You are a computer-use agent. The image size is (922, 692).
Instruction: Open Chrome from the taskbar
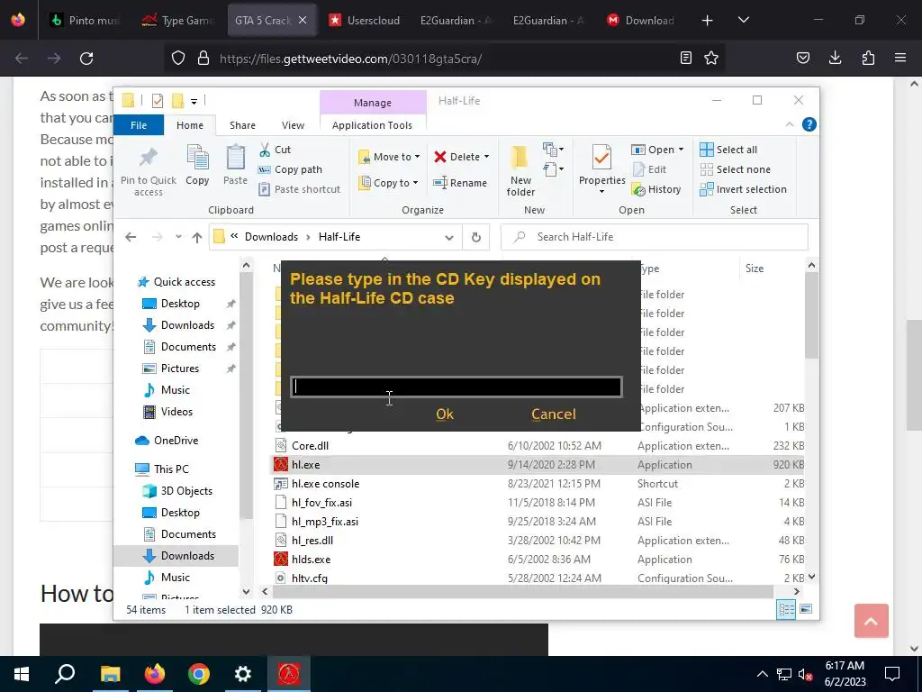(199, 674)
